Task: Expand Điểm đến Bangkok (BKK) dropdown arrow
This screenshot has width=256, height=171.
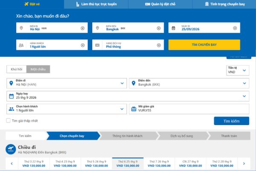Action: [244, 83]
